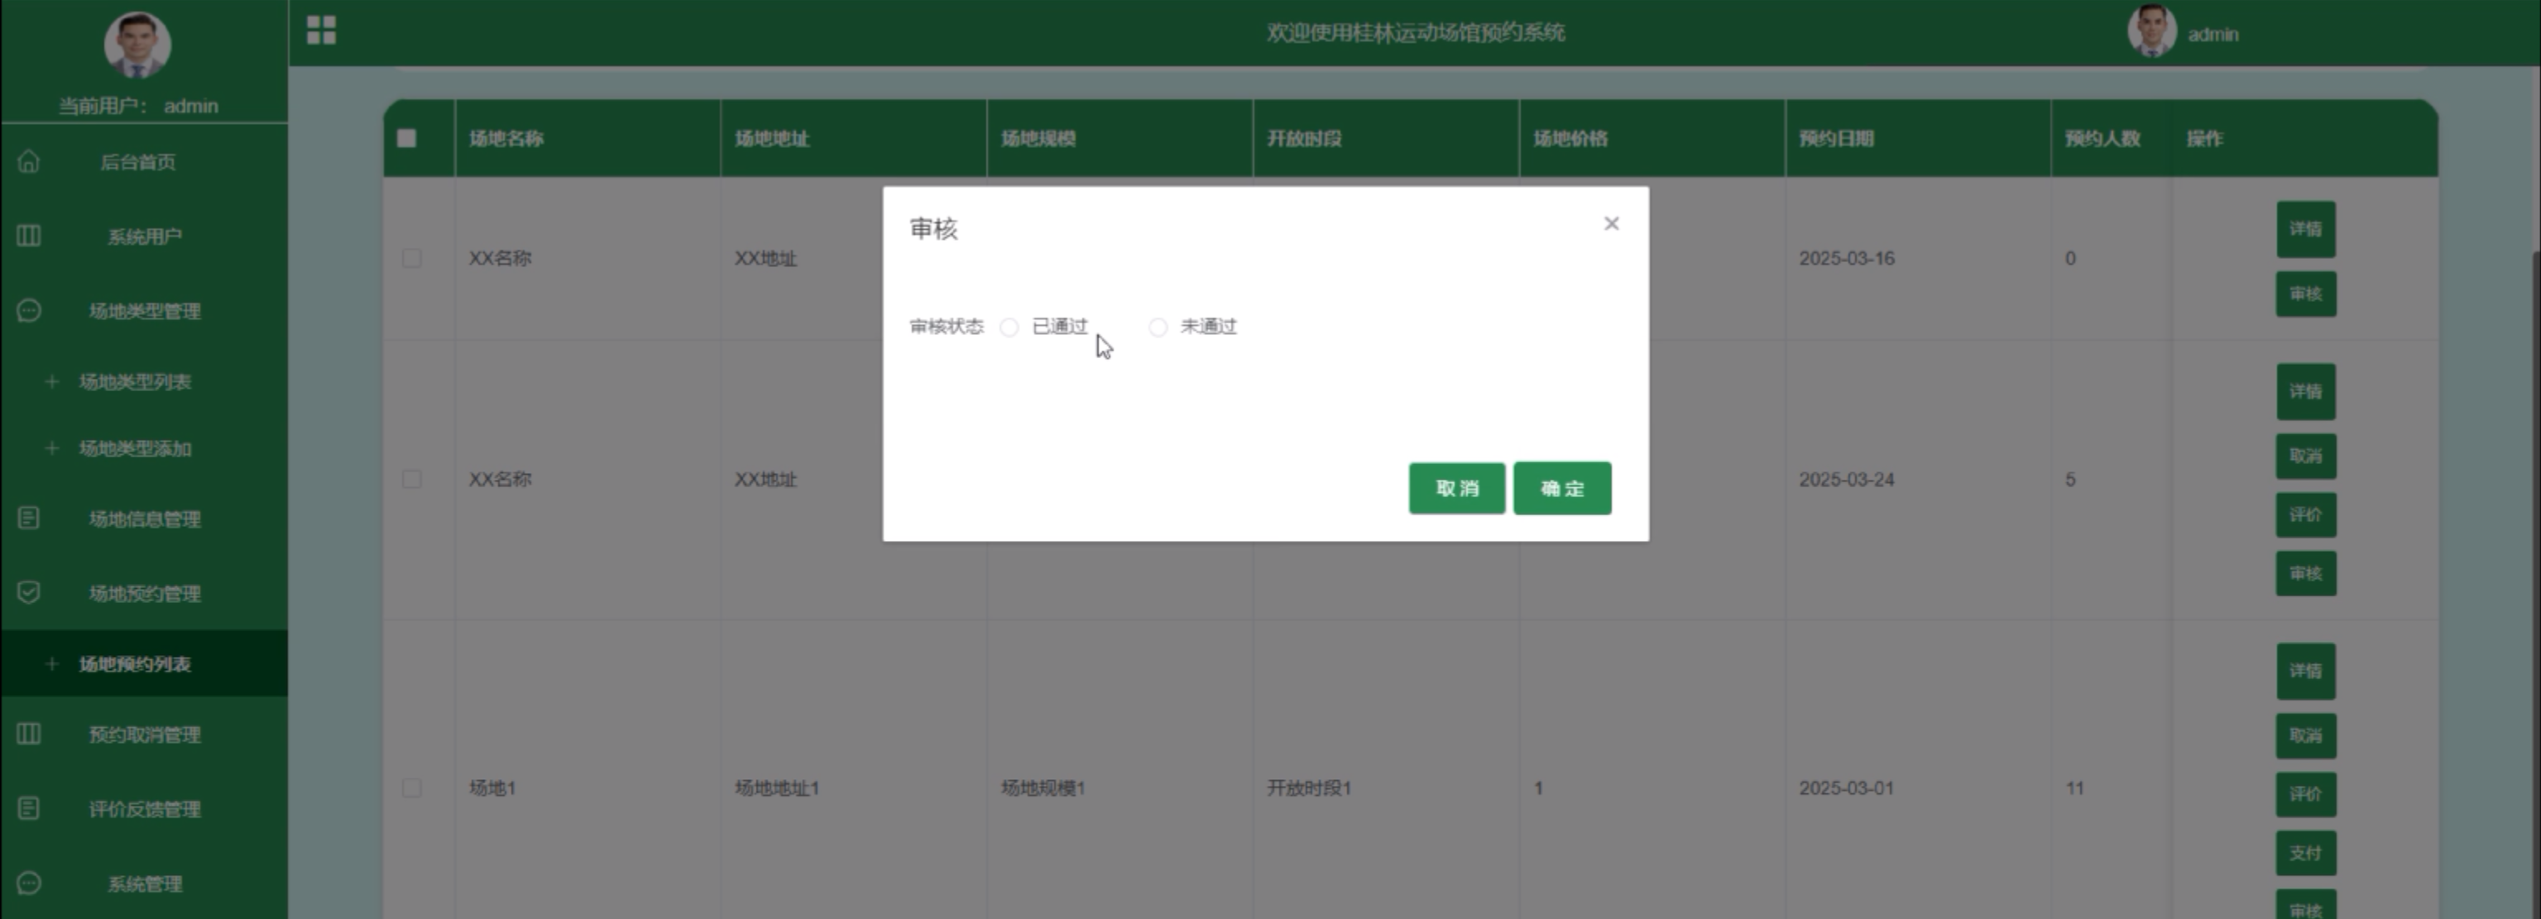Click the 取消 button in 审核 dialog
The width and height of the screenshot is (2541, 919).
(1456, 488)
